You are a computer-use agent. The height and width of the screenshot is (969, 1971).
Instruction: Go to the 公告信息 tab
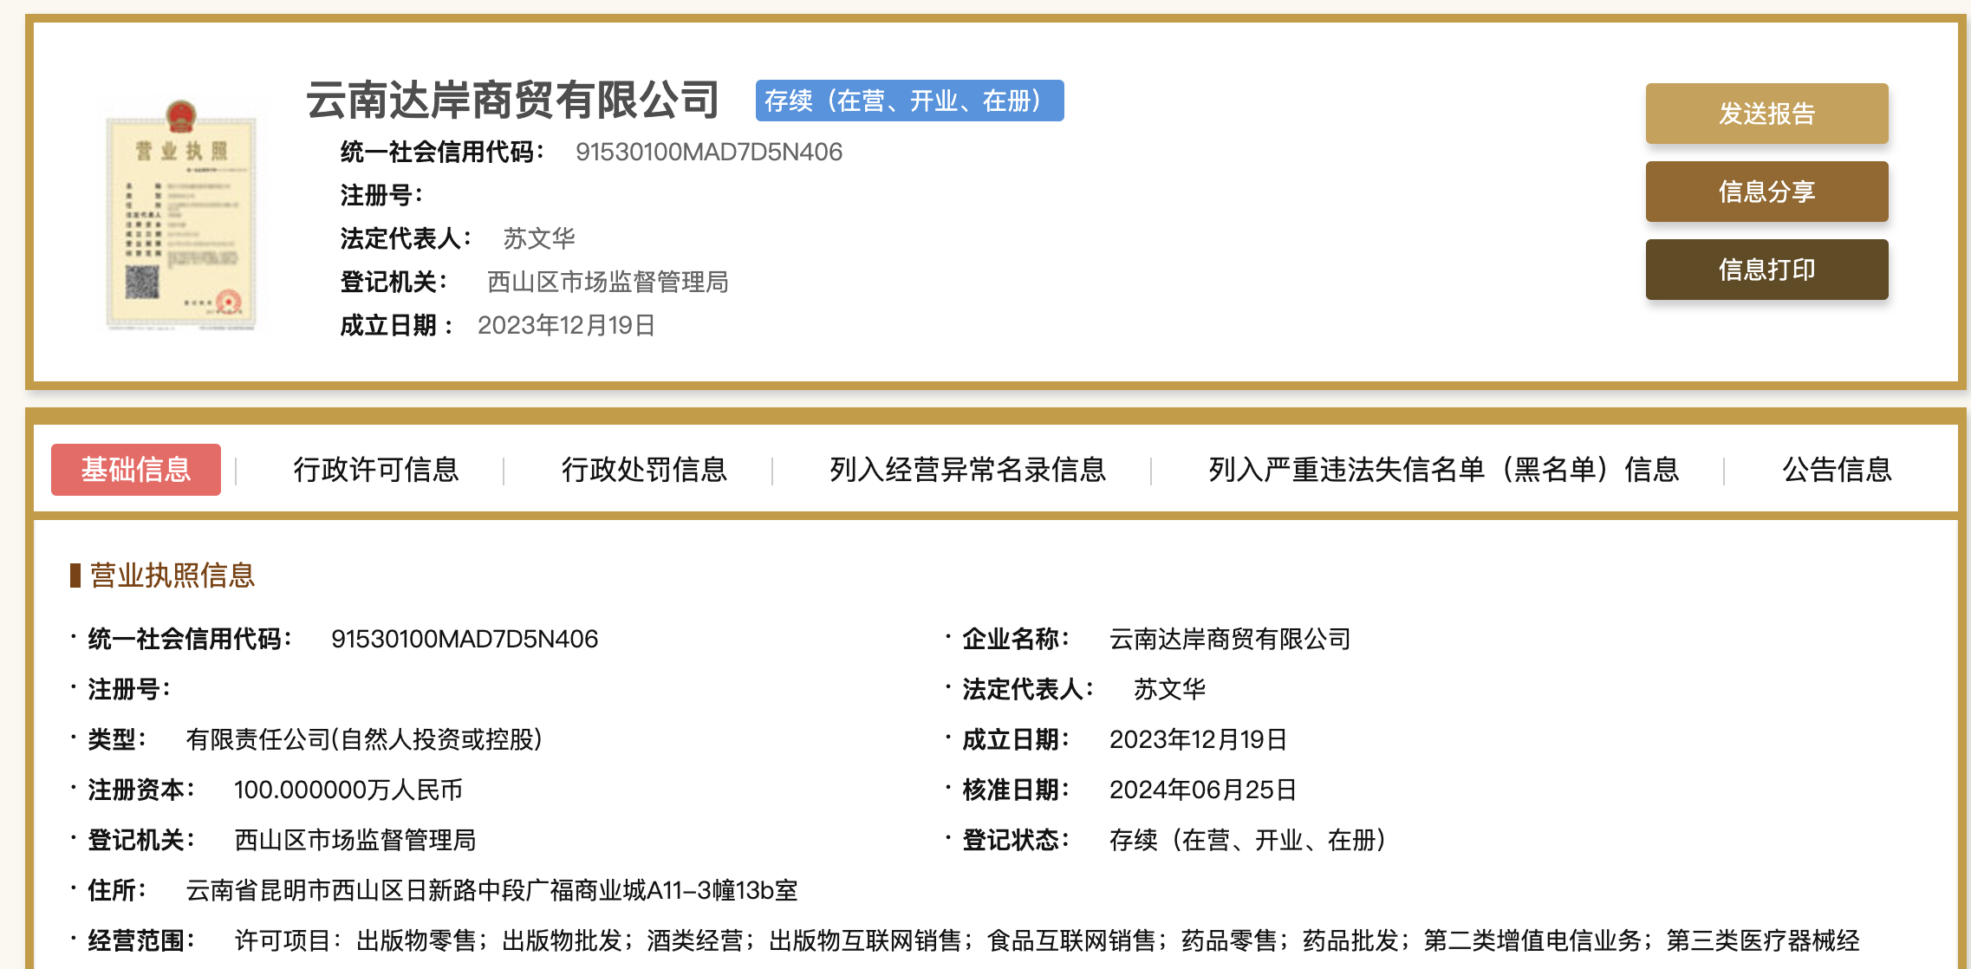[x=1837, y=470]
